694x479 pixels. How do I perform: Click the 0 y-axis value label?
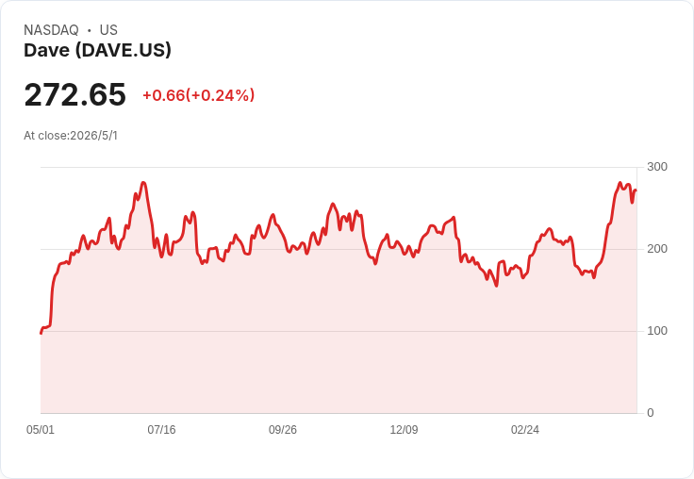tap(651, 413)
